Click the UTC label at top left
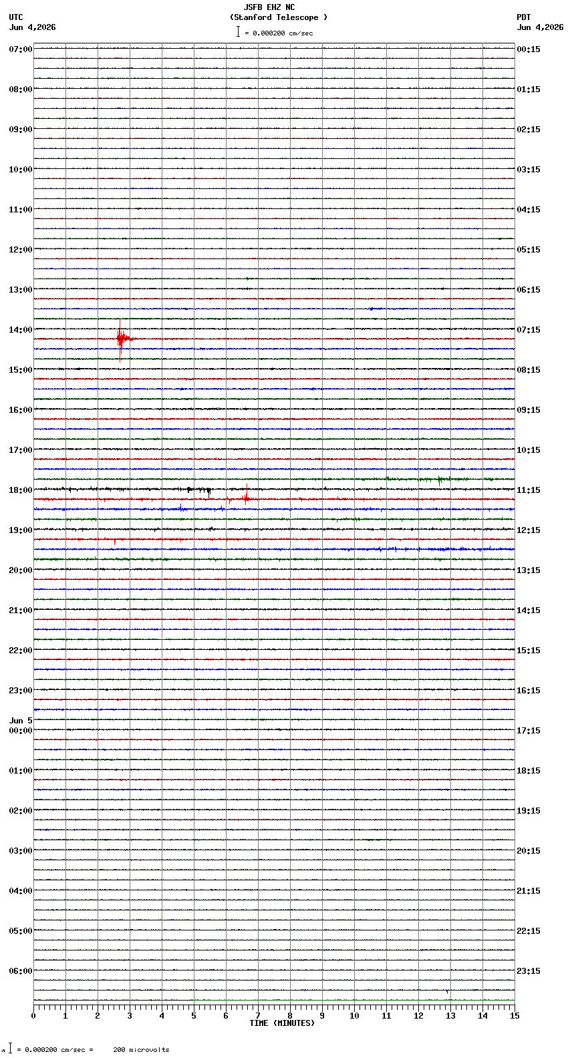This screenshot has width=568, height=1058. click(16, 17)
